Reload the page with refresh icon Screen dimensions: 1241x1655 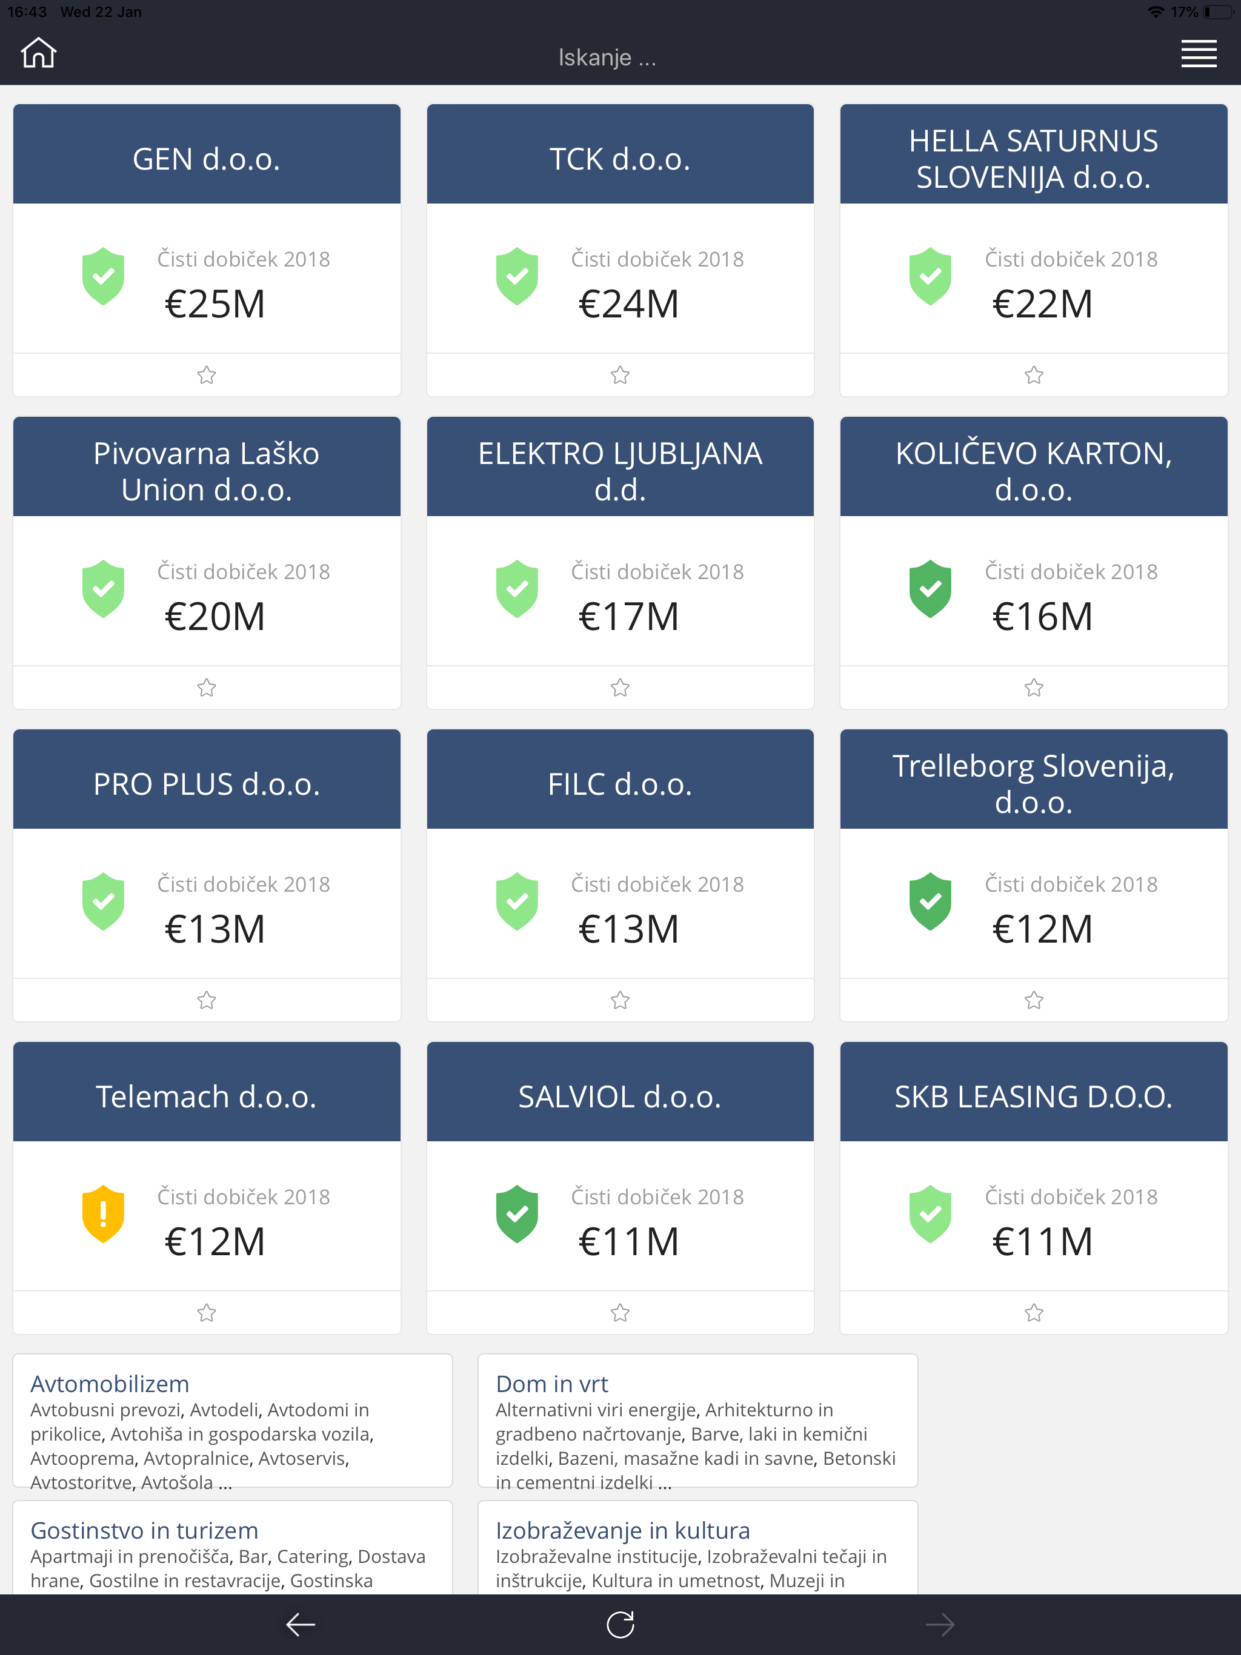point(620,1624)
